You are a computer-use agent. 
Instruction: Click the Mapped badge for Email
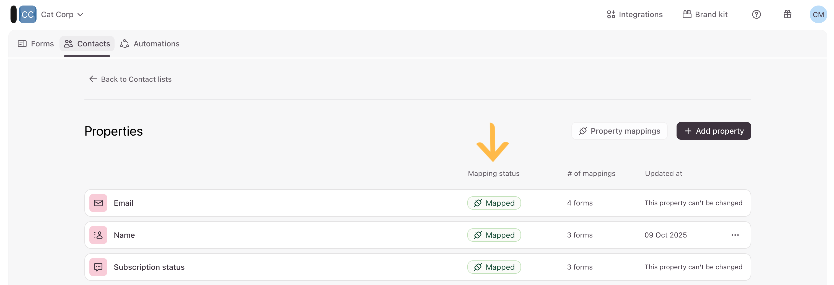[x=494, y=203]
